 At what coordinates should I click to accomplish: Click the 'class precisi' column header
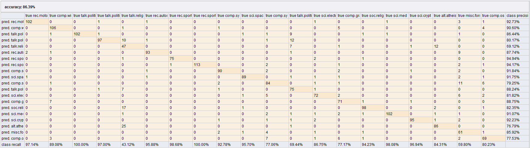[x=517, y=16]
